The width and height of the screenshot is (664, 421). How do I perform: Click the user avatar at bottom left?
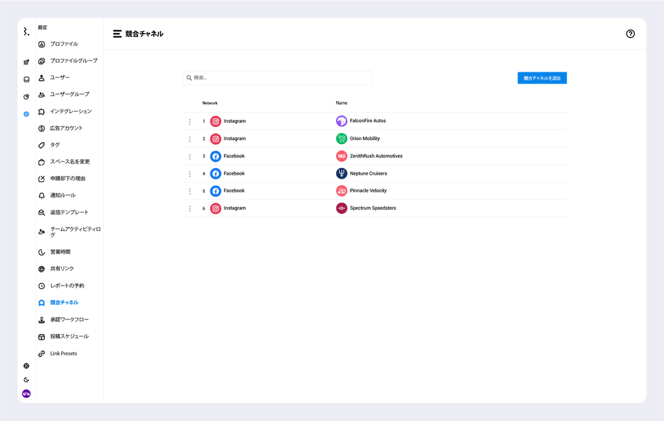click(27, 394)
